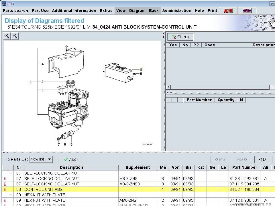This screenshot has height=206, width=275.
Task: Click info icon for AM6-ZNS hex nut
Action: coord(5,200)
